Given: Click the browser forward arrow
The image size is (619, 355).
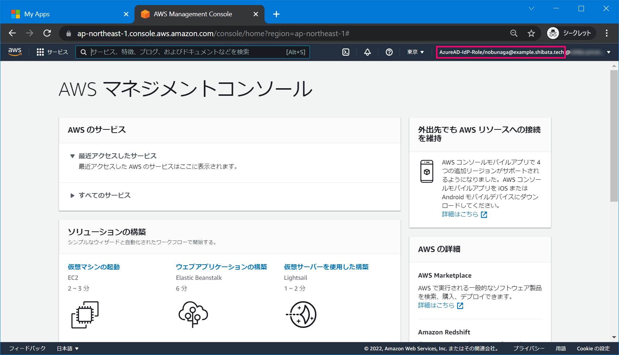Looking at the screenshot, I should [x=30, y=33].
